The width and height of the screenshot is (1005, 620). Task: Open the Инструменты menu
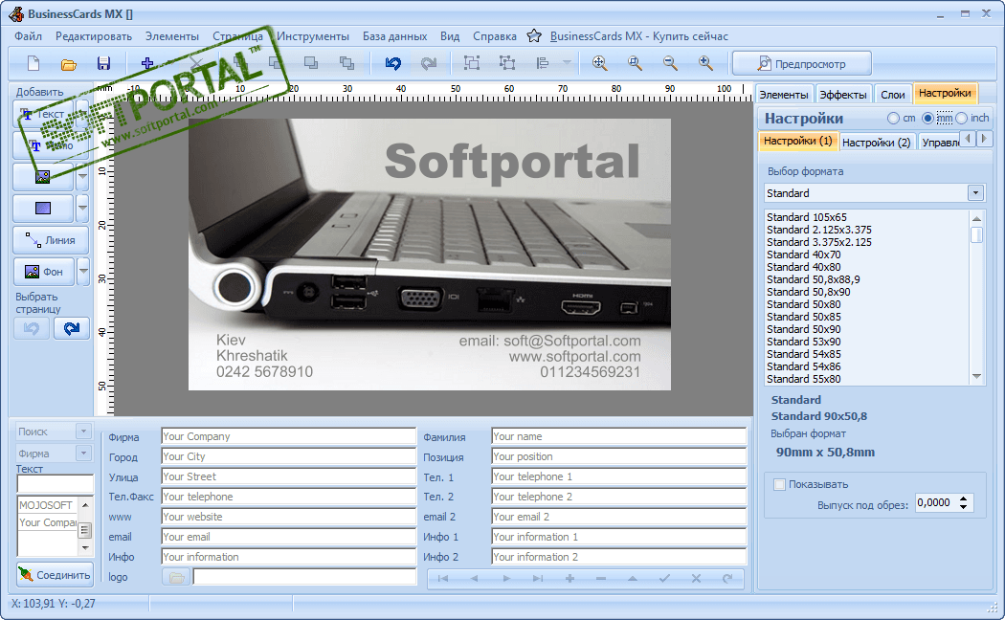pyautogui.click(x=313, y=36)
